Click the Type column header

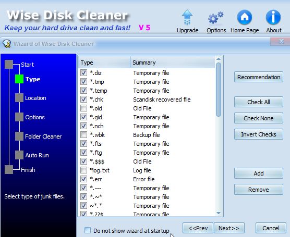tap(104, 63)
